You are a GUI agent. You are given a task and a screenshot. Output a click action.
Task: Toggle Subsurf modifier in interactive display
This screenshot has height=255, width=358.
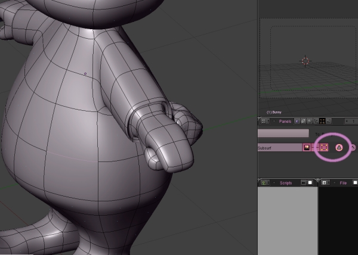click(314, 148)
